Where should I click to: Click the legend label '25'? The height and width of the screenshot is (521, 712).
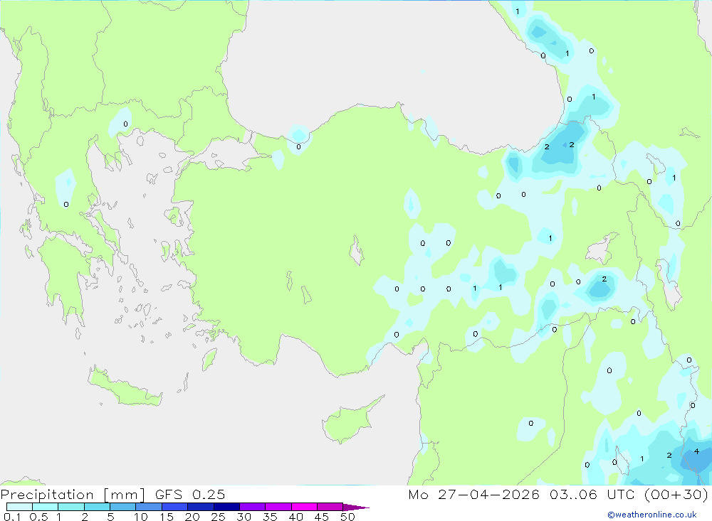[x=218, y=517]
